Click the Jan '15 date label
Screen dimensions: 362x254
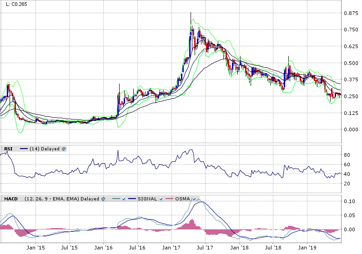pos(35,248)
